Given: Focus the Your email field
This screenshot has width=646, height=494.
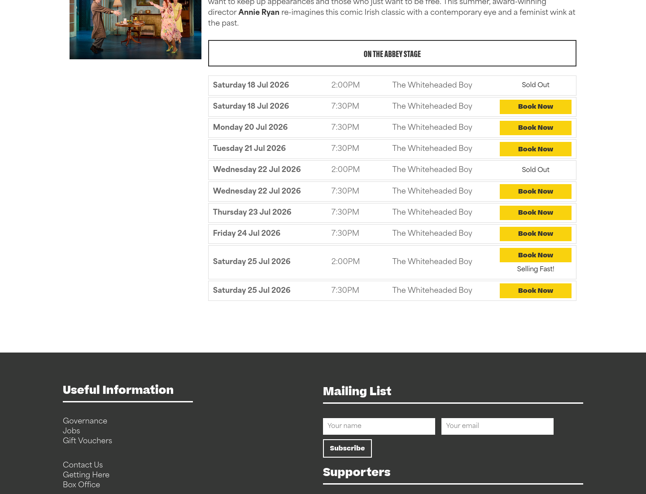Looking at the screenshot, I should (498, 426).
